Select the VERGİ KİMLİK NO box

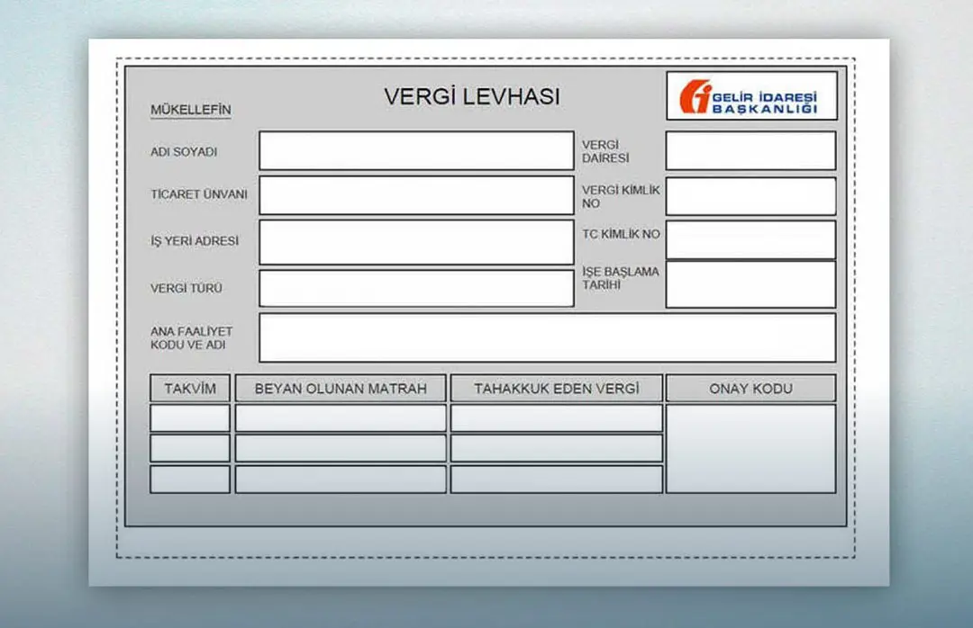(749, 195)
